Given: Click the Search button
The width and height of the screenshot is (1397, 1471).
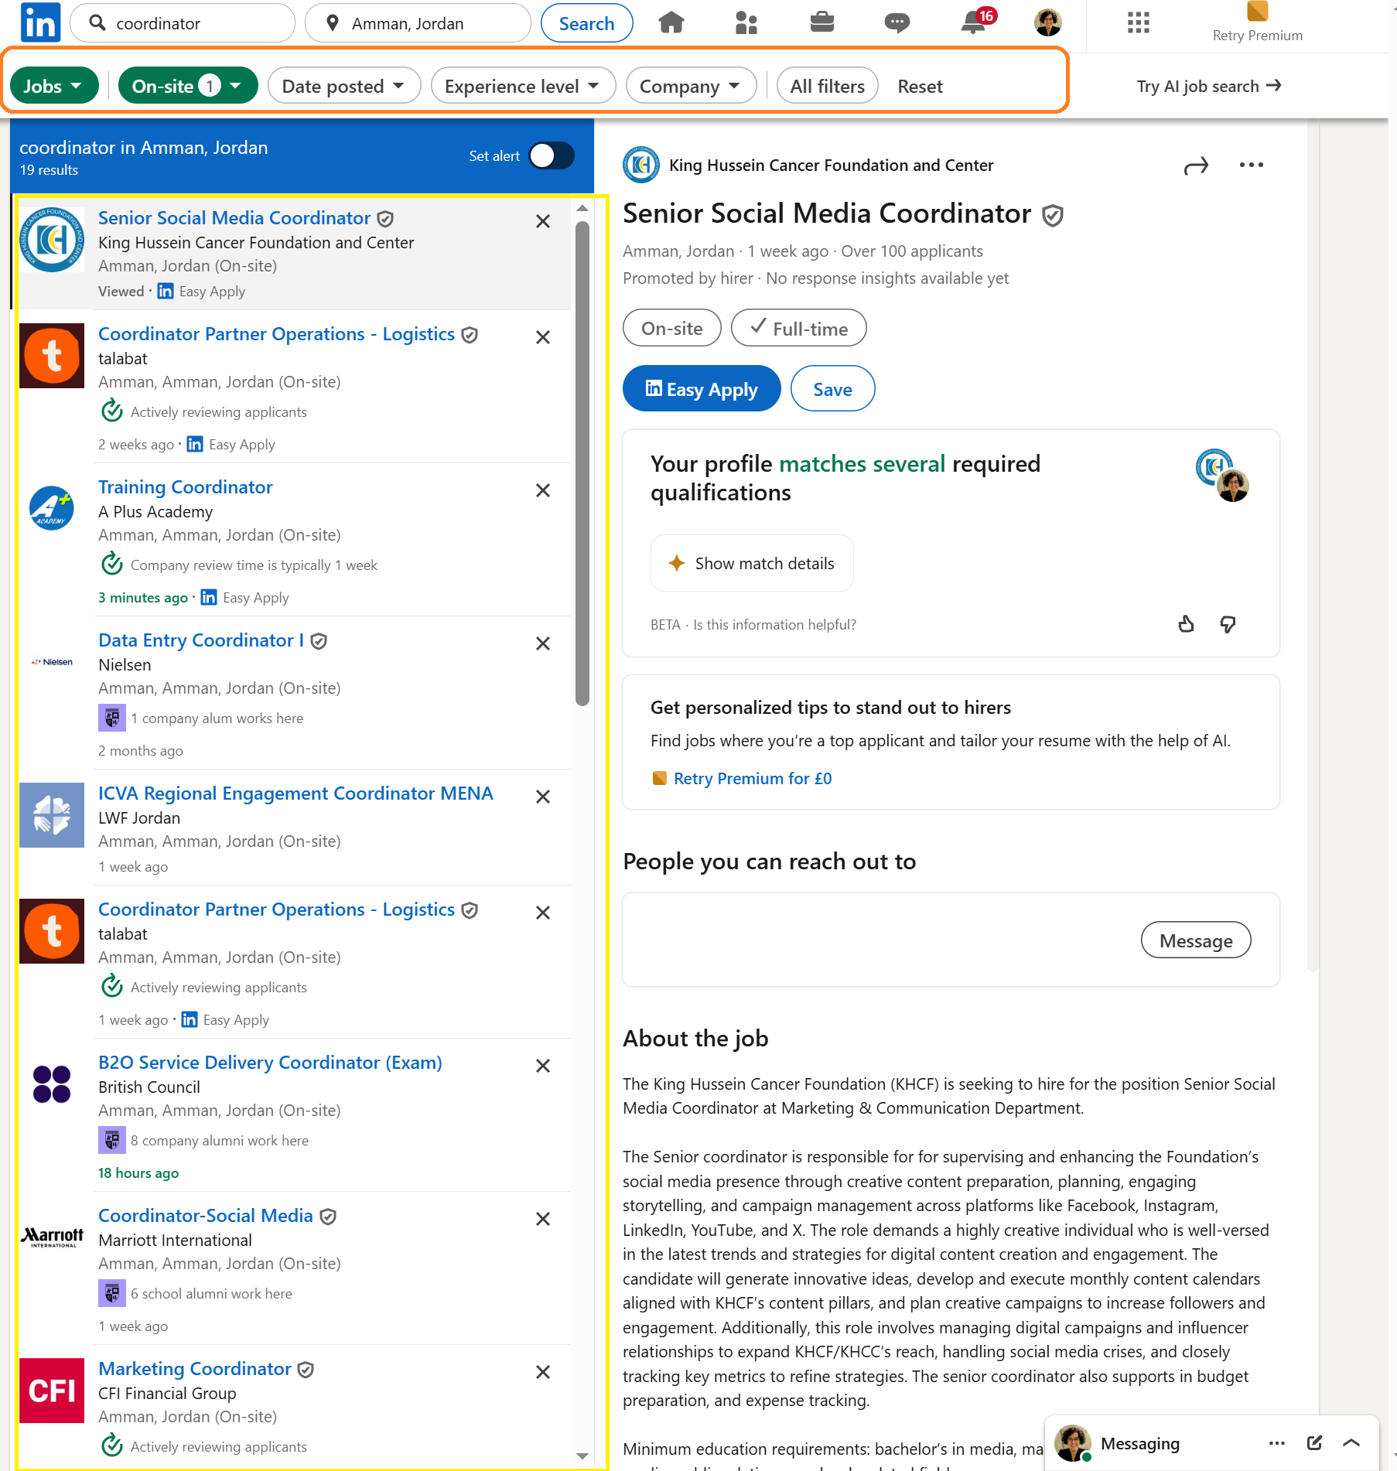Looking at the screenshot, I should 586,23.
